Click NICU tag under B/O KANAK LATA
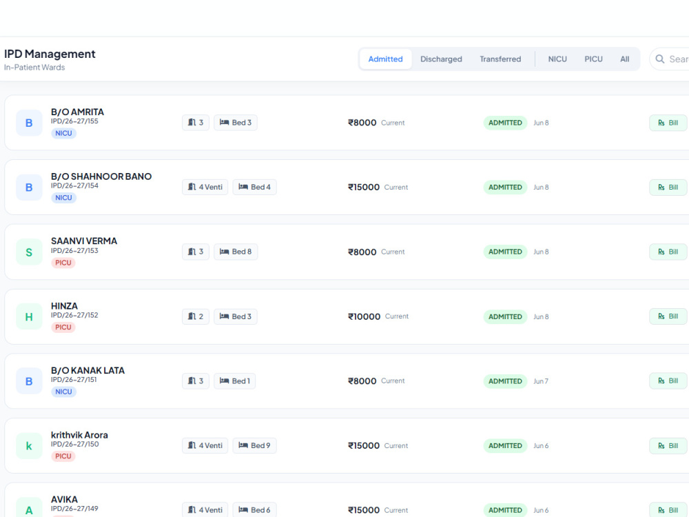The height and width of the screenshot is (517, 689). coord(63,392)
